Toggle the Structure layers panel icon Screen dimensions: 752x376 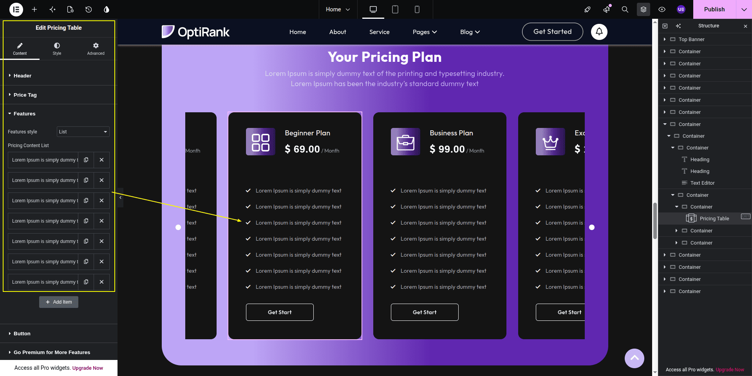[644, 9]
